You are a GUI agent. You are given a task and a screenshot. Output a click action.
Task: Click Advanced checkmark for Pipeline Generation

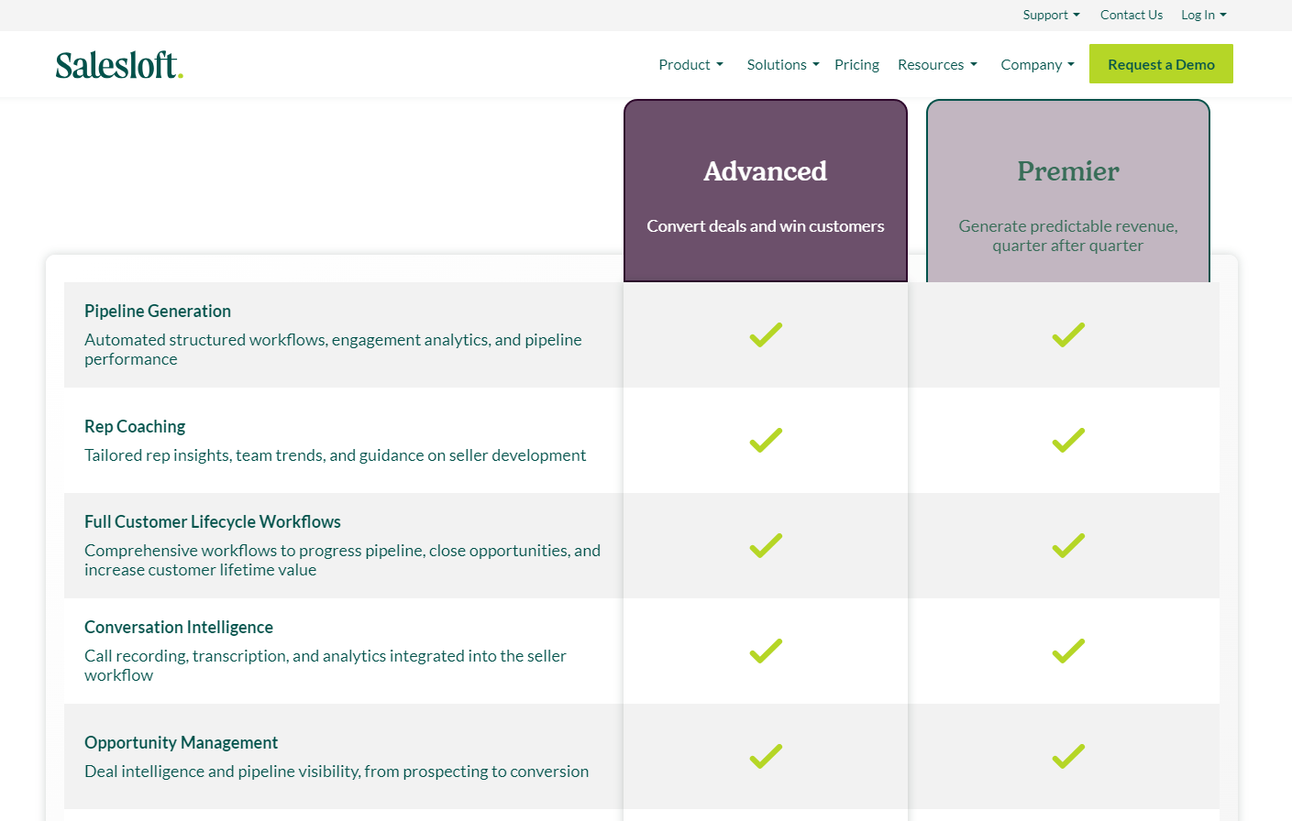tap(766, 335)
